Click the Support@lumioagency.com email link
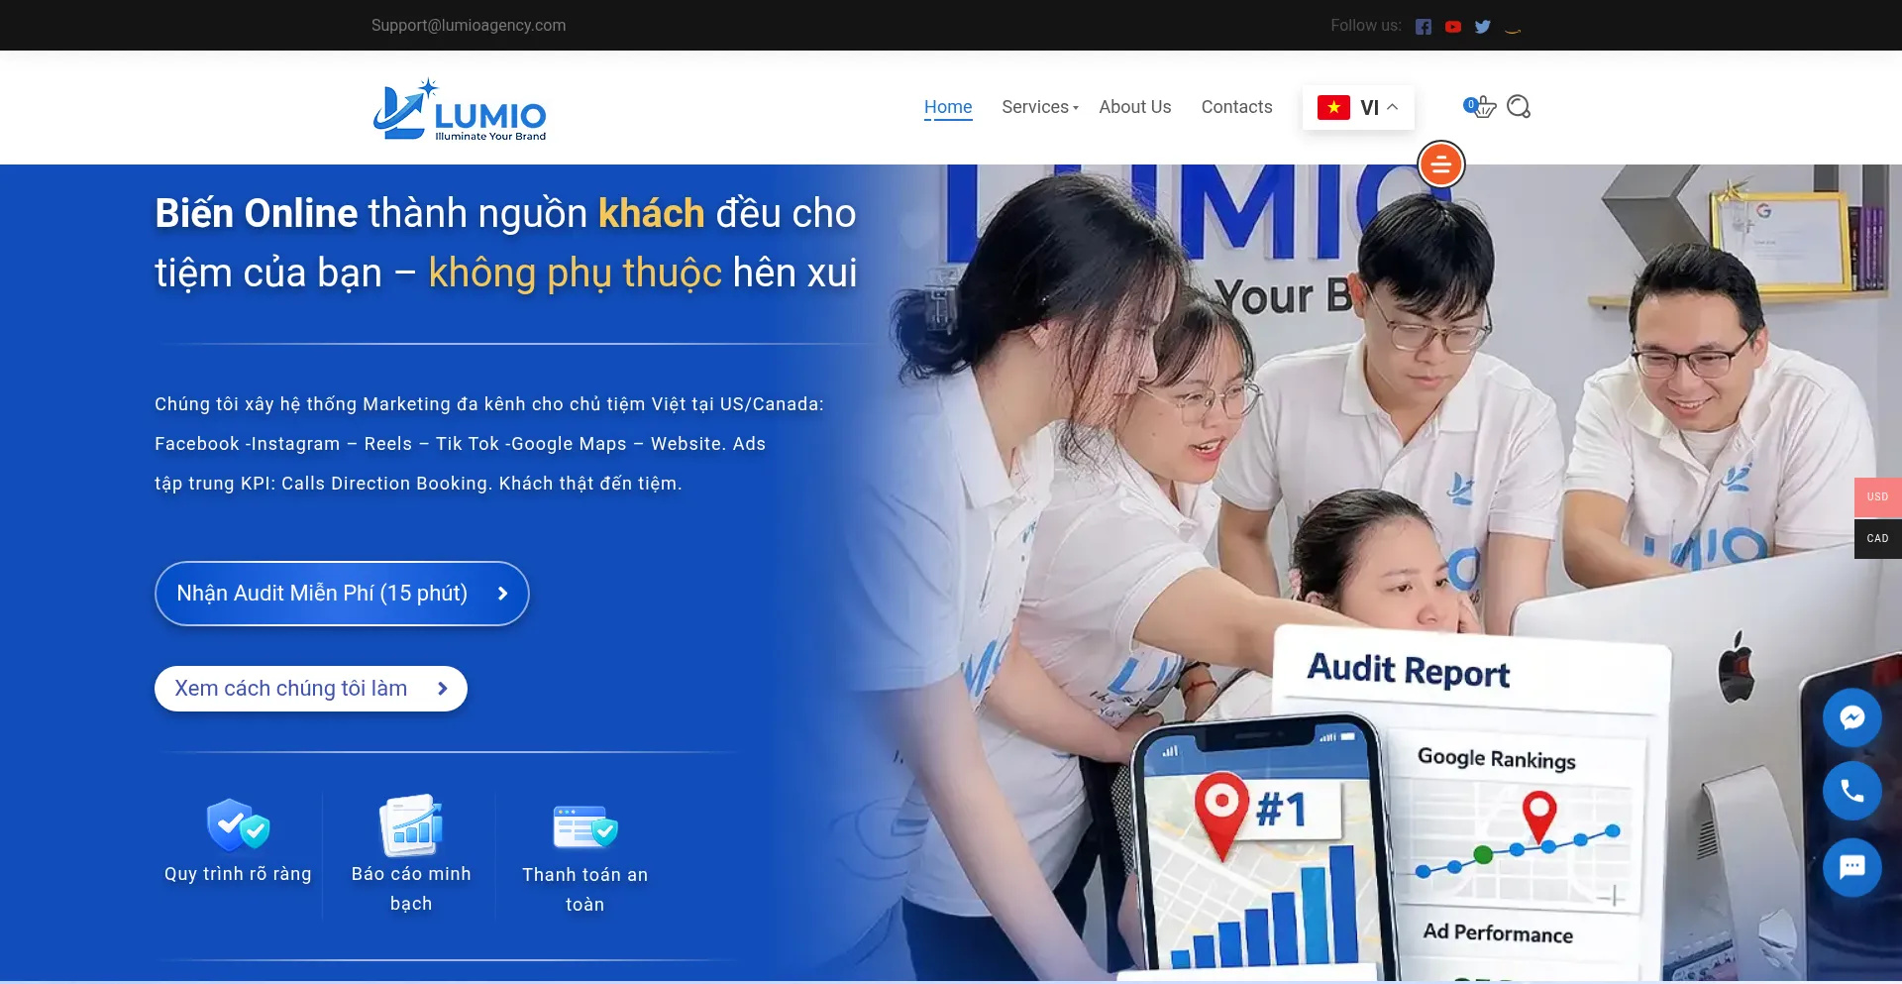 pos(469,26)
